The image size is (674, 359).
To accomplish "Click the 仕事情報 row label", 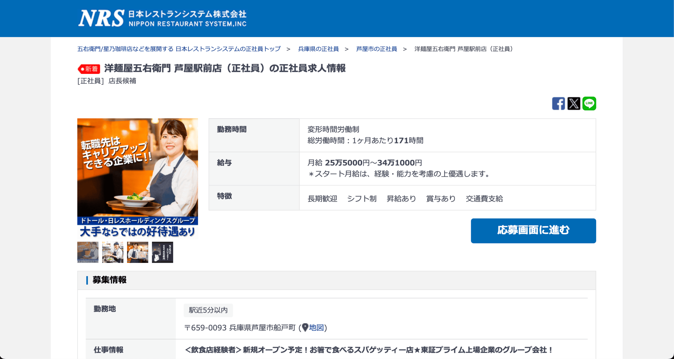I will pos(109,350).
